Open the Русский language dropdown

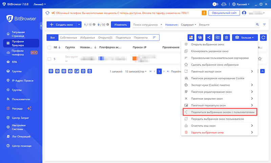[241, 4]
